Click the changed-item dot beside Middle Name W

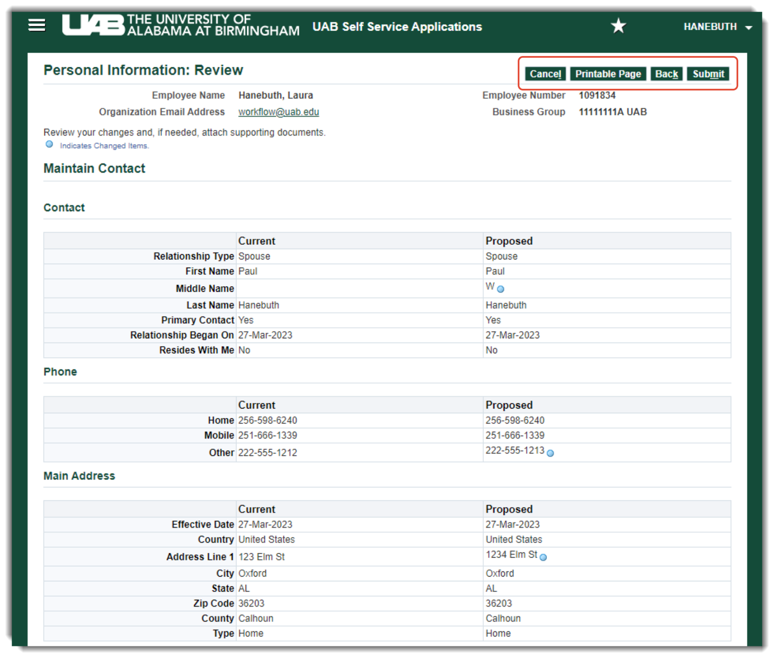point(500,289)
